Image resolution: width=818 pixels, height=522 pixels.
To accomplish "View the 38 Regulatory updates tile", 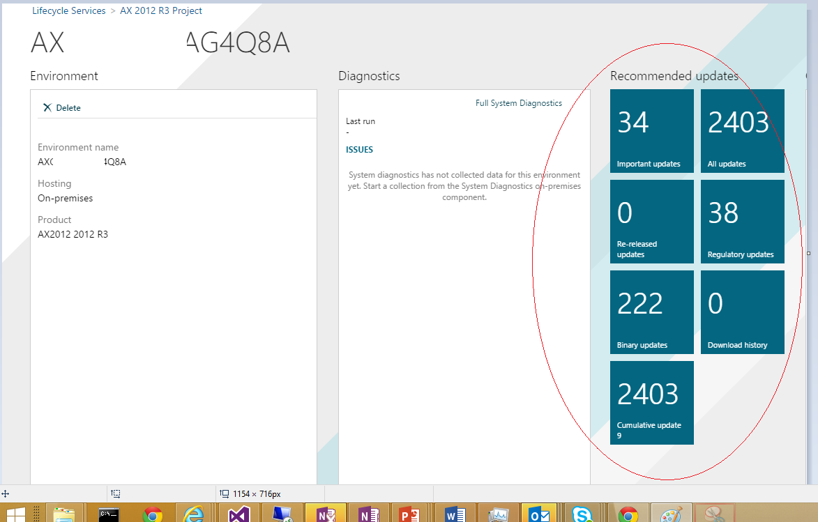I will (x=742, y=221).
